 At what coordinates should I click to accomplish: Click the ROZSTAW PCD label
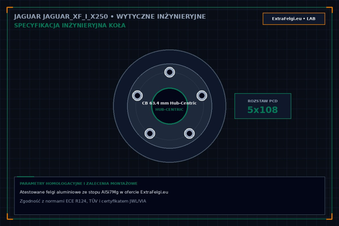[x=263, y=101]
